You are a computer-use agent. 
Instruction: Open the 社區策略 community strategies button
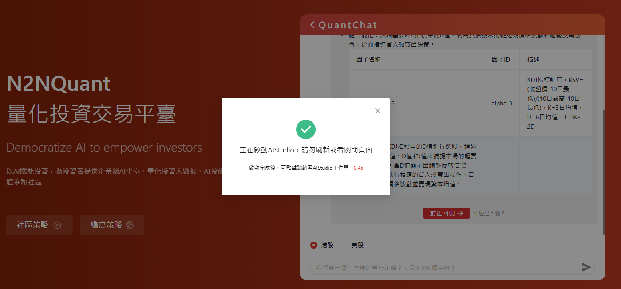click(40, 225)
